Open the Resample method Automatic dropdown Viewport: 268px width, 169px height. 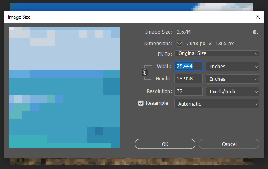coord(217,104)
